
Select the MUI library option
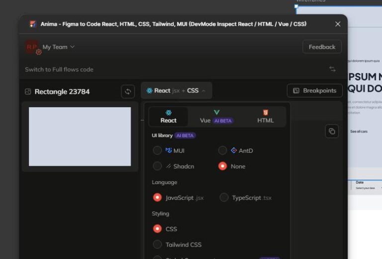pos(157,150)
